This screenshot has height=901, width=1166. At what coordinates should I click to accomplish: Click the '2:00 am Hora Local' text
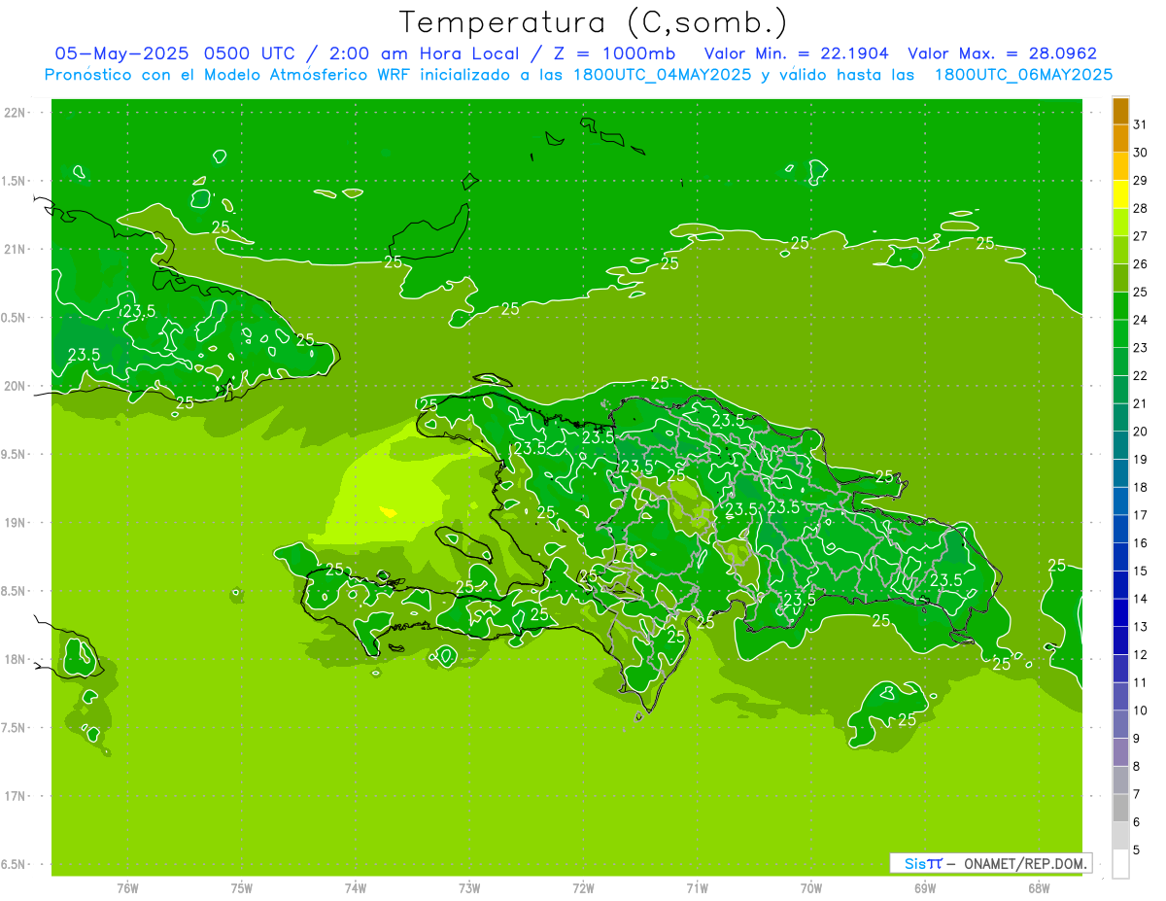coord(422,53)
